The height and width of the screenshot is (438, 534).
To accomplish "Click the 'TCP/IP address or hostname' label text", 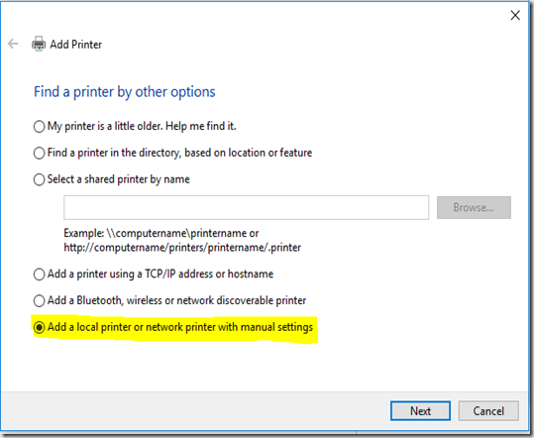I will pyautogui.click(x=209, y=274).
